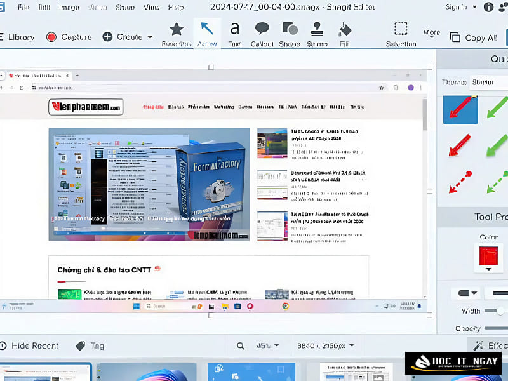
Task: Open the Sign in dropdown
Action: point(461,7)
